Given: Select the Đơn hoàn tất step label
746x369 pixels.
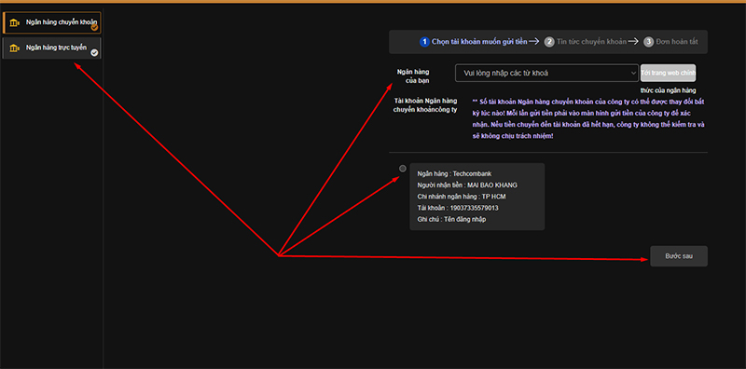Looking at the screenshot, I should pos(677,42).
